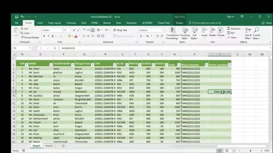Open the Clear options

click(x=232, y=37)
